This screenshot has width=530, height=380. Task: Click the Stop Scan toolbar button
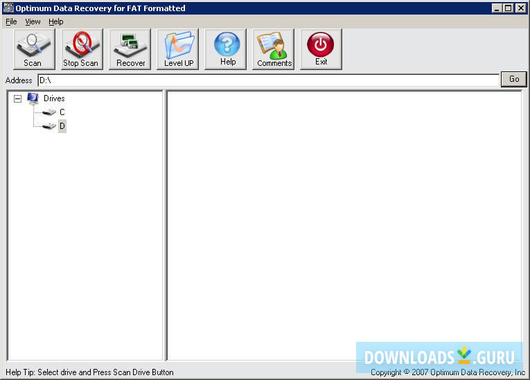point(82,49)
